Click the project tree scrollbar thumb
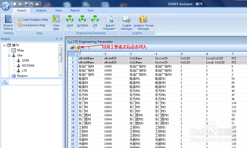The height and width of the screenshot is (148, 247). click(x=60, y=55)
